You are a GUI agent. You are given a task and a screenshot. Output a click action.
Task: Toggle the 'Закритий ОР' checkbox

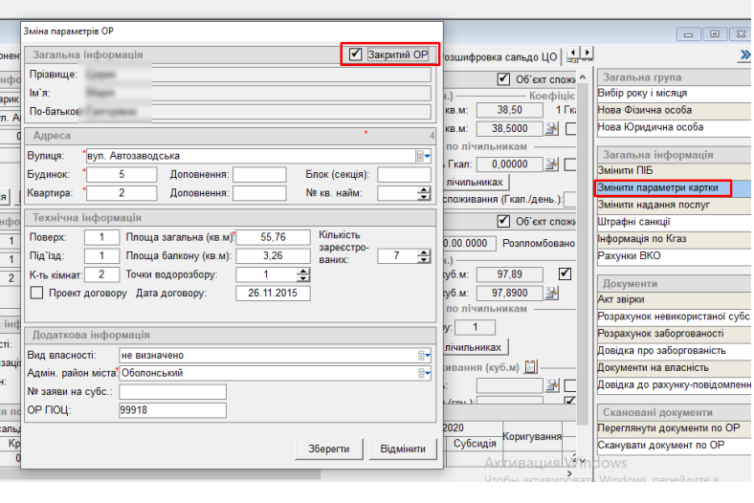(356, 55)
